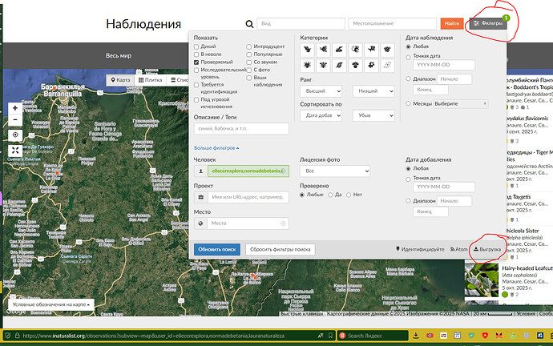This screenshot has width=553, height=346.
Task: Click the globe icon beside Место field
Action: (x=200, y=223)
